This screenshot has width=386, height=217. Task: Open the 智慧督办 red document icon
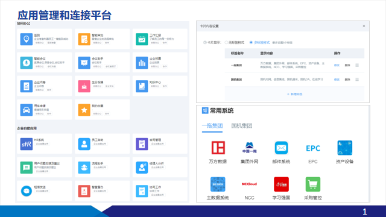(84, 191)
